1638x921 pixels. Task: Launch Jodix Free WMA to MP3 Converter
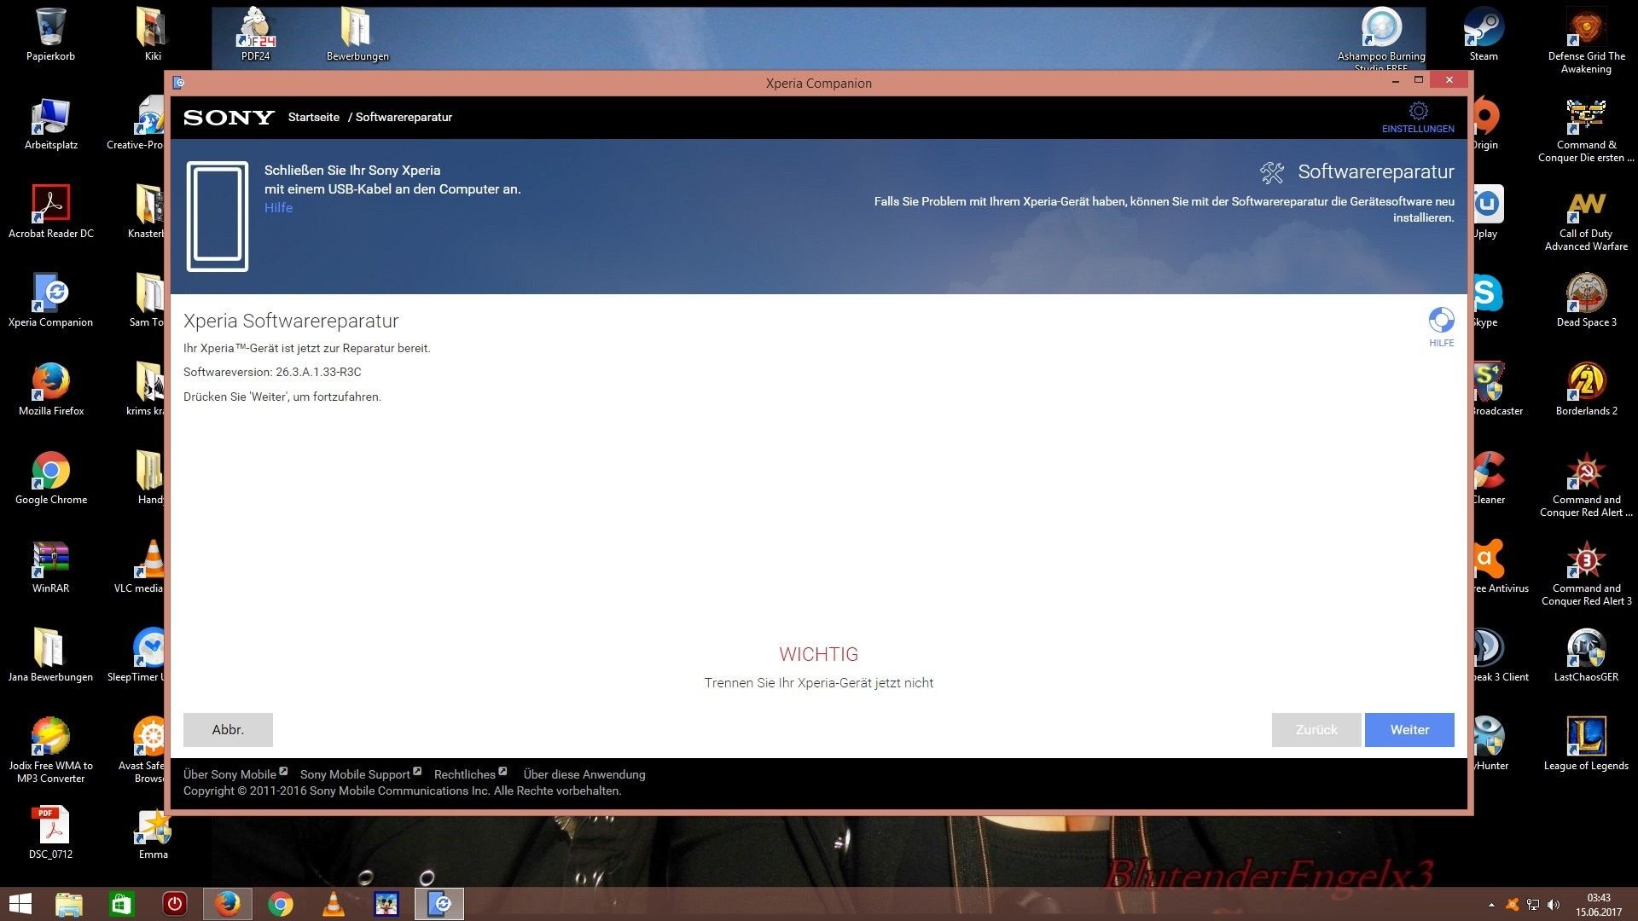(x=50, y=749)
